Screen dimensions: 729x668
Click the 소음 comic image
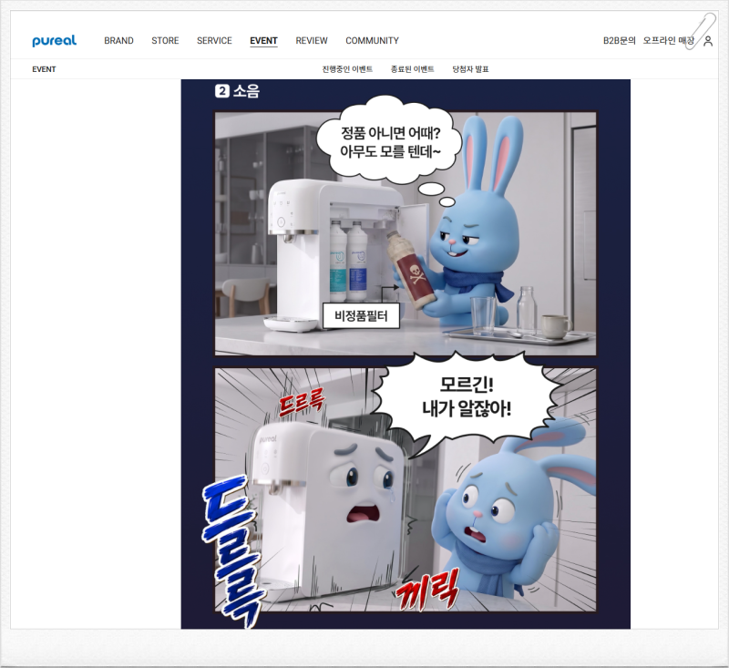pos(406,355)
